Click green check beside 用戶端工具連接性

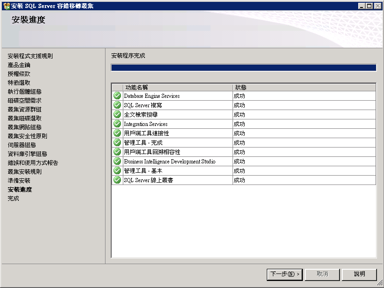[x=117, y=133]
